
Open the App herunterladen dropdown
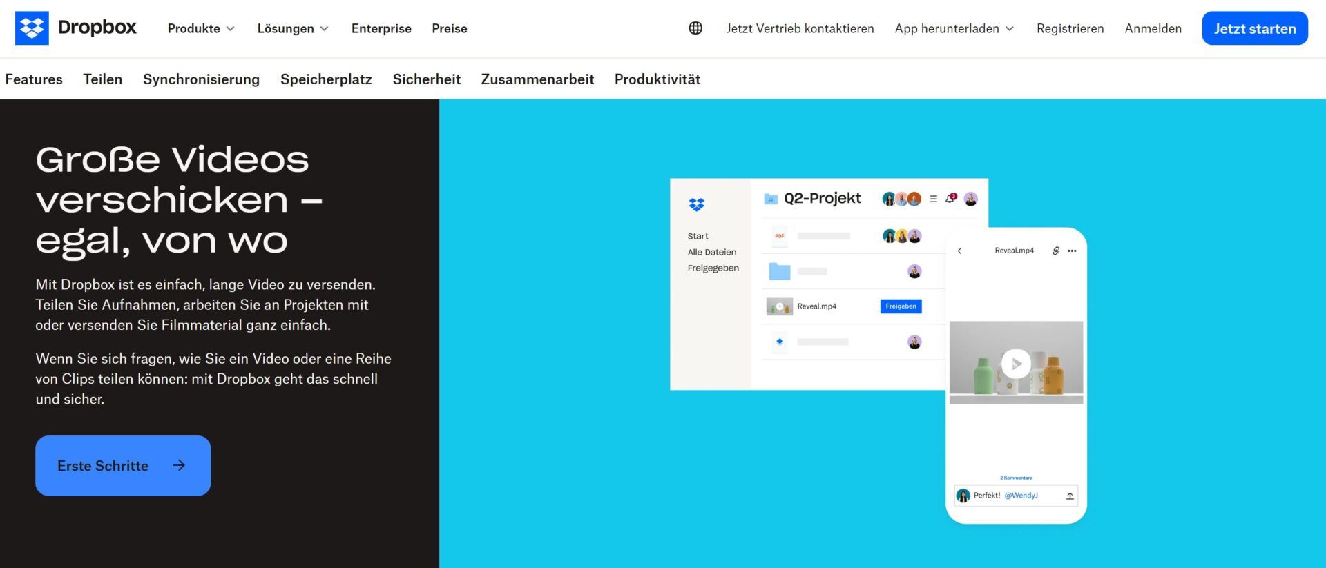click(x=954, y=28)
